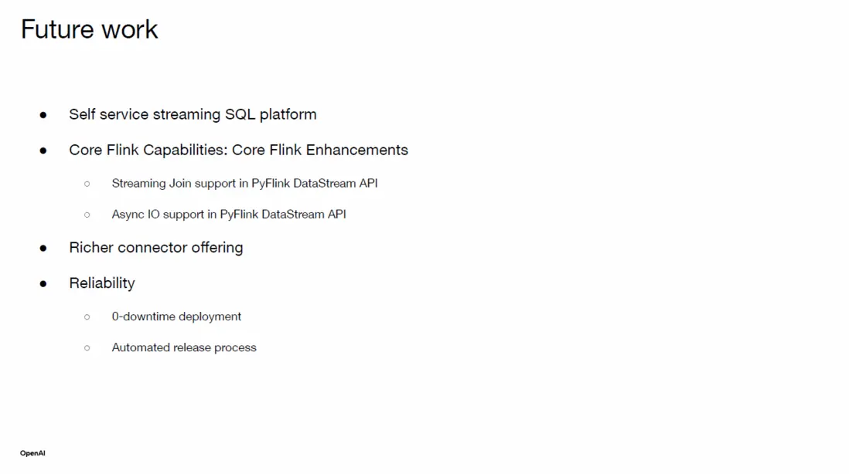Viewport: 849px width, 474px height.
Task: Click the bullet dot beside "Self service streaming"
Action: [x=43, y=115]
